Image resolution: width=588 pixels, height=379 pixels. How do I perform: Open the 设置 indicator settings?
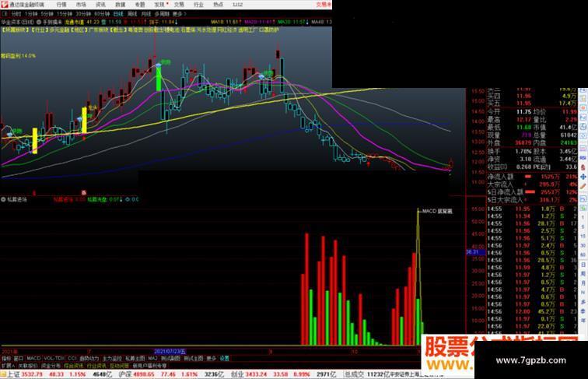click(224, 359)
